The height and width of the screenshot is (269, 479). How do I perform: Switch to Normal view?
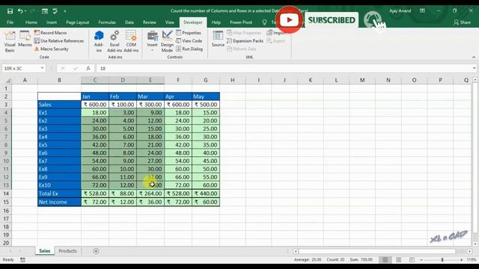pyautogui.click(x=385, y=260)
